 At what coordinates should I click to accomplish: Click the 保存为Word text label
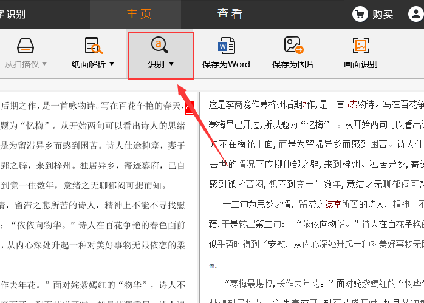pyautogui.click(x=226, y=64)
